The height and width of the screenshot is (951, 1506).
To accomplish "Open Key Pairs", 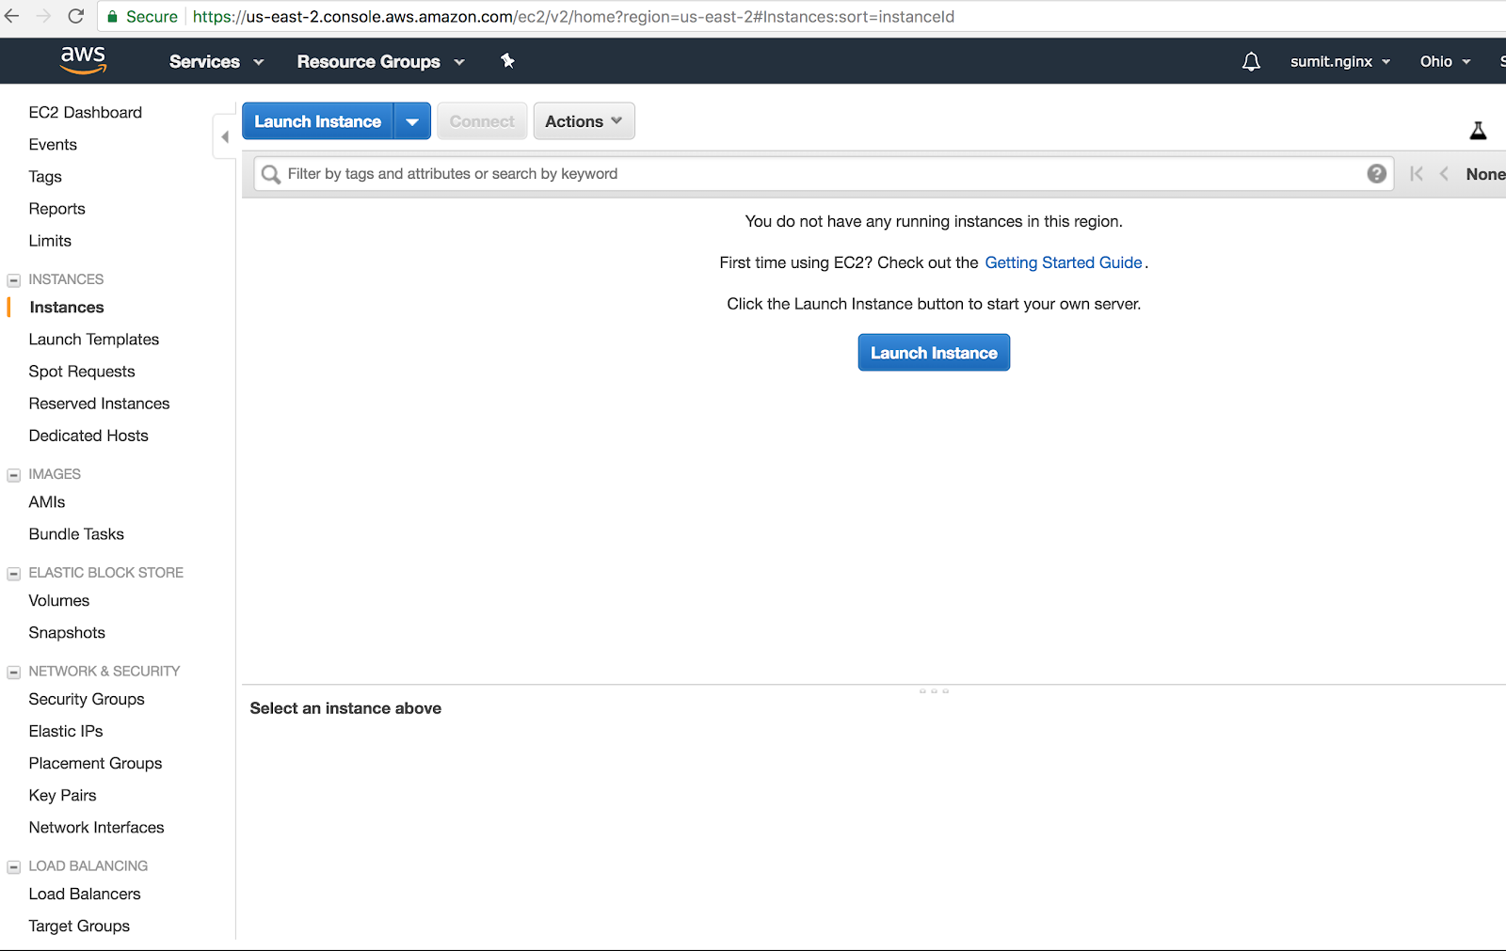I will tap(62, 796).
